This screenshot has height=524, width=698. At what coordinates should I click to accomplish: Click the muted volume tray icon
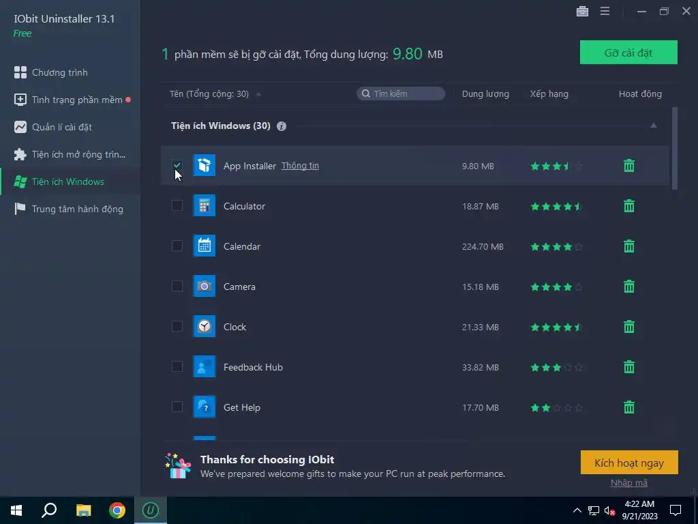(x=609, y=510)
